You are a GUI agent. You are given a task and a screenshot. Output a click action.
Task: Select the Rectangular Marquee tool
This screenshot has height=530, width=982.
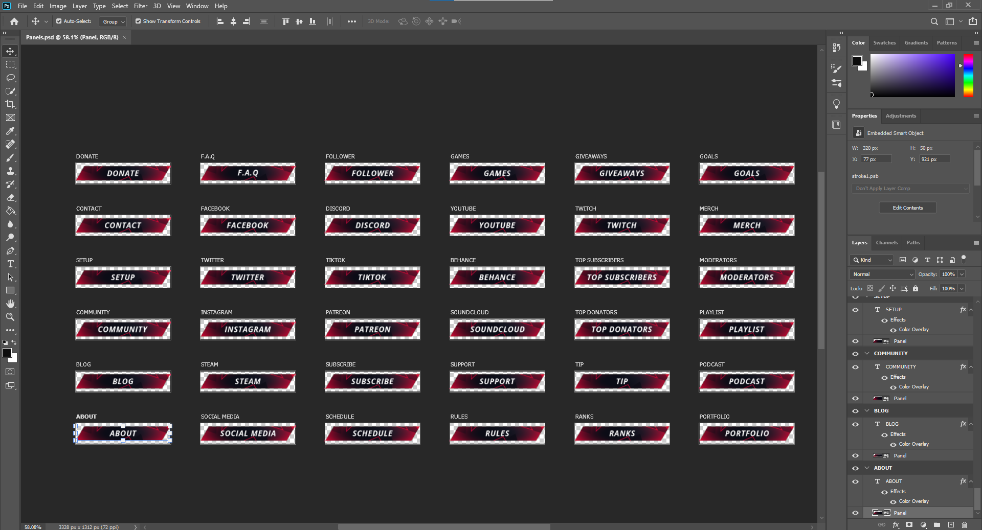click(x=10, y=64)
